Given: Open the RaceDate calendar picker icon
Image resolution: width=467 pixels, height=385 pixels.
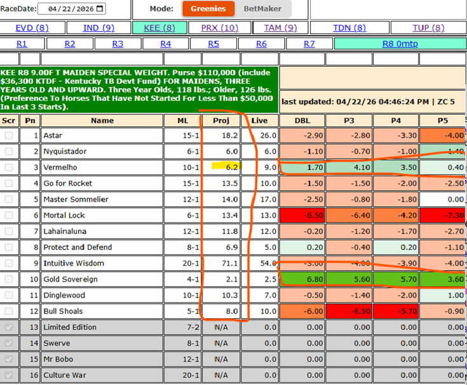Looking at the screenshot, I should (100, 9).
